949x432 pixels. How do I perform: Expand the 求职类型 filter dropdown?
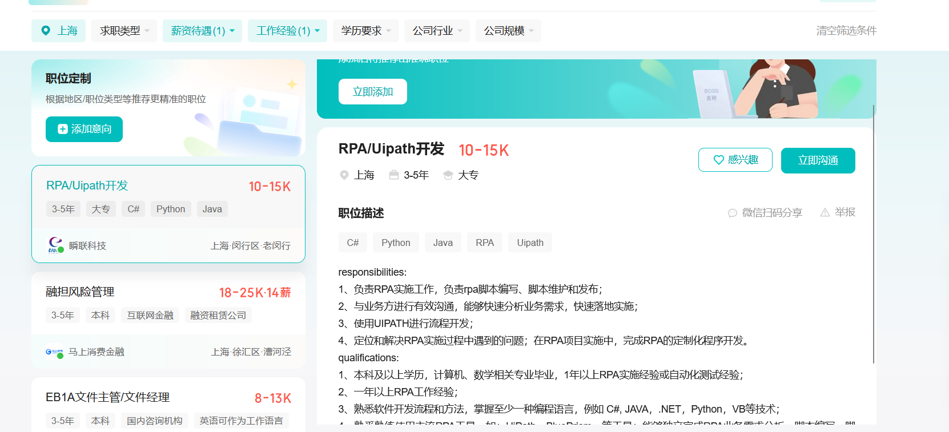pyautogui.click(x=124, y=31)
